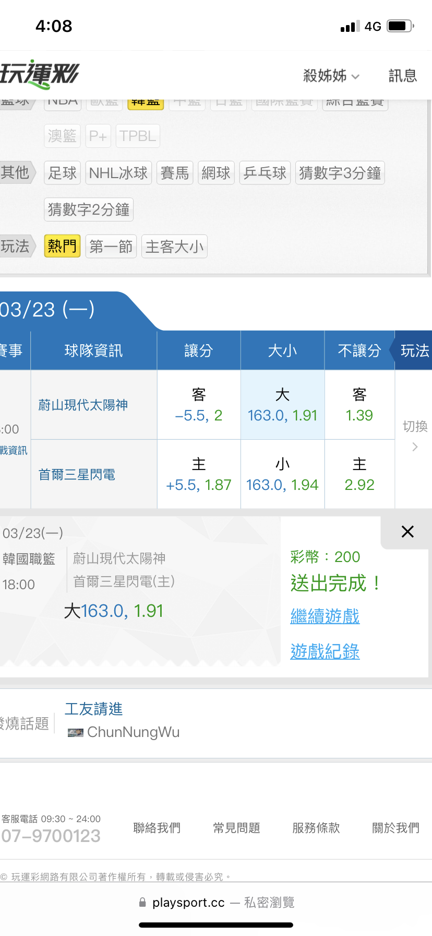Open 猜數字3分鐘 game
432x936 pixels.
(340, 173)
